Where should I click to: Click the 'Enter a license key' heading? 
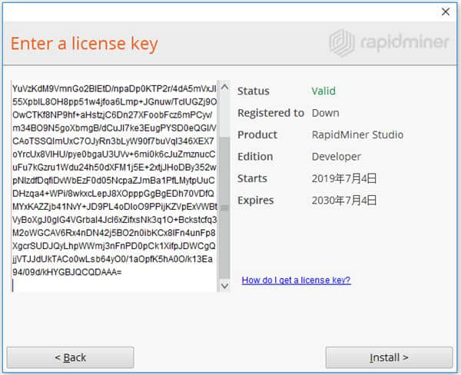click(x=85, y=42)
